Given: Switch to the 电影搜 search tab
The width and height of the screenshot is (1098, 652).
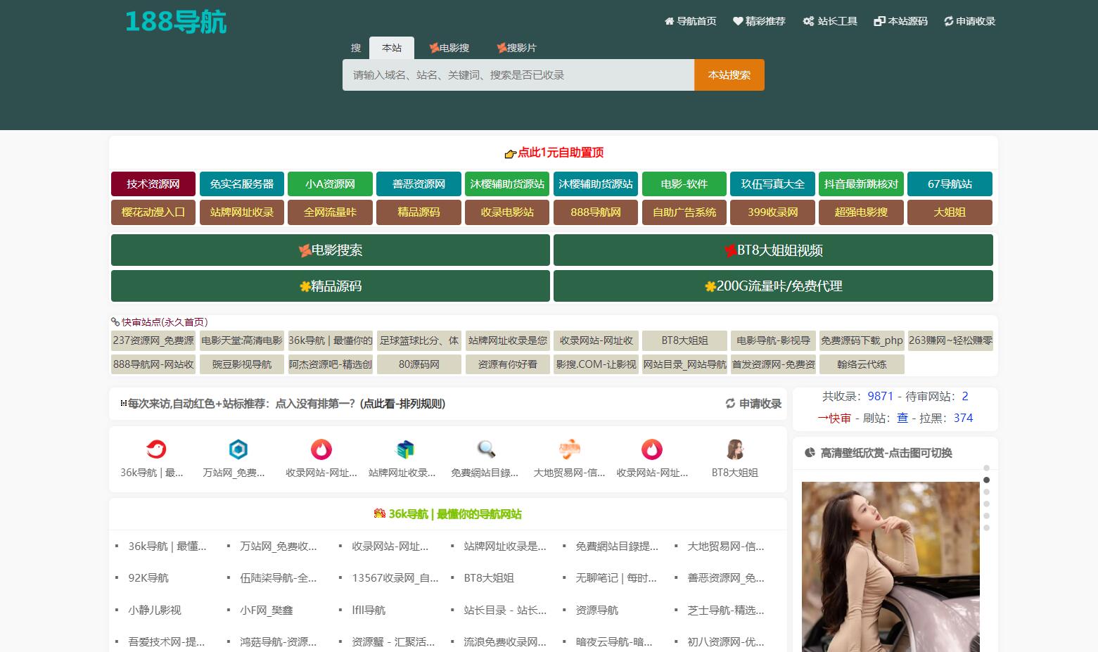Looking at the screenshot, I should tap(449, 48).
